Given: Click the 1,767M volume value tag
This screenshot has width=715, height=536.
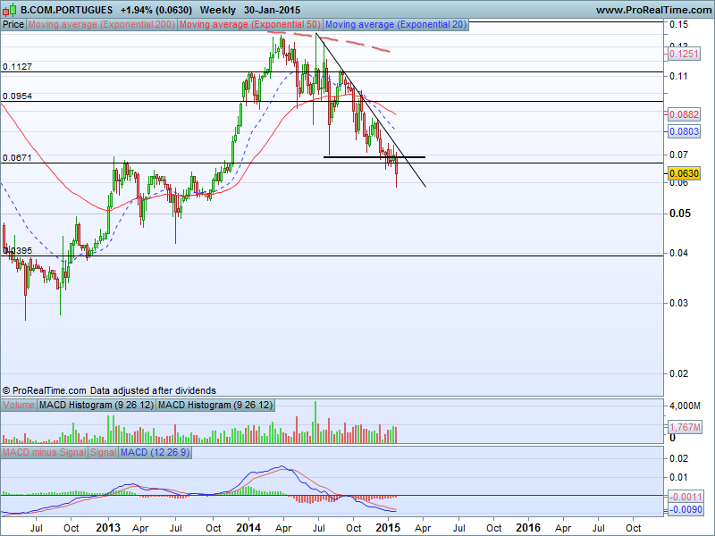Looking at the screenshot, I should 684,427.
